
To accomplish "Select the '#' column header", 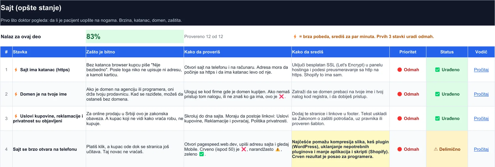I will pyautogui.click(x=6, y=52).
